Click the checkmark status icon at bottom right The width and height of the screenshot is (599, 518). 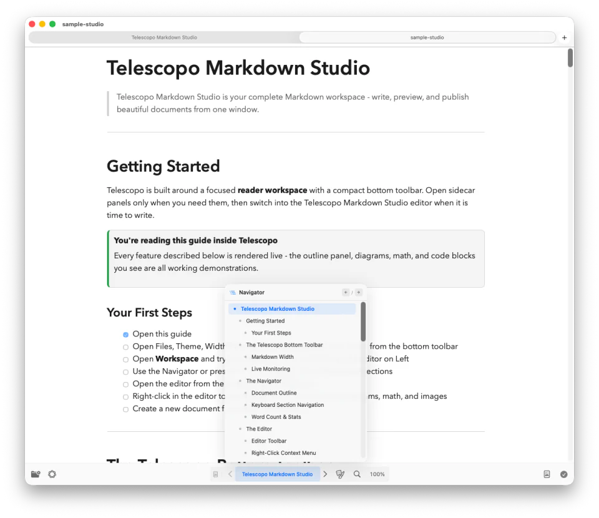point(564,474)
